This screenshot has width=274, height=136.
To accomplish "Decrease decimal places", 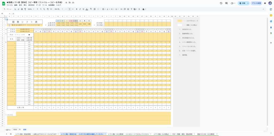I will coord(44,9).
